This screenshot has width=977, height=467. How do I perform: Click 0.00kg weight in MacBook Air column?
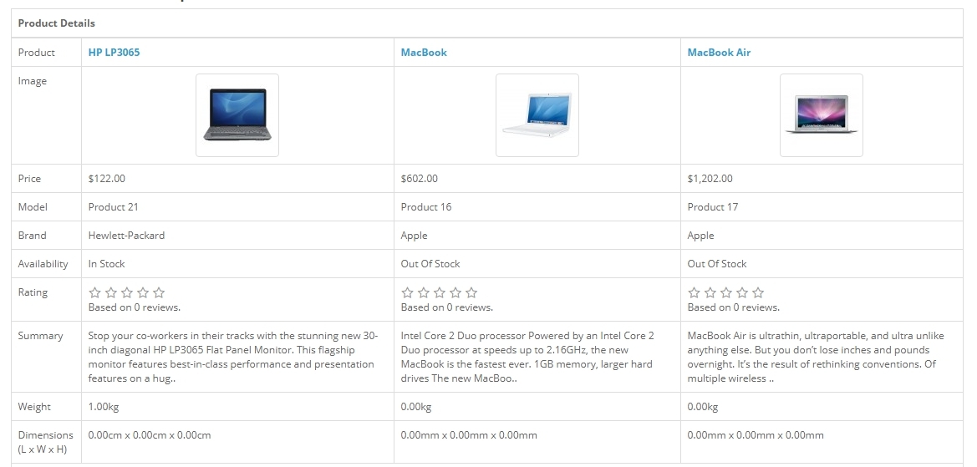point(703,407)
